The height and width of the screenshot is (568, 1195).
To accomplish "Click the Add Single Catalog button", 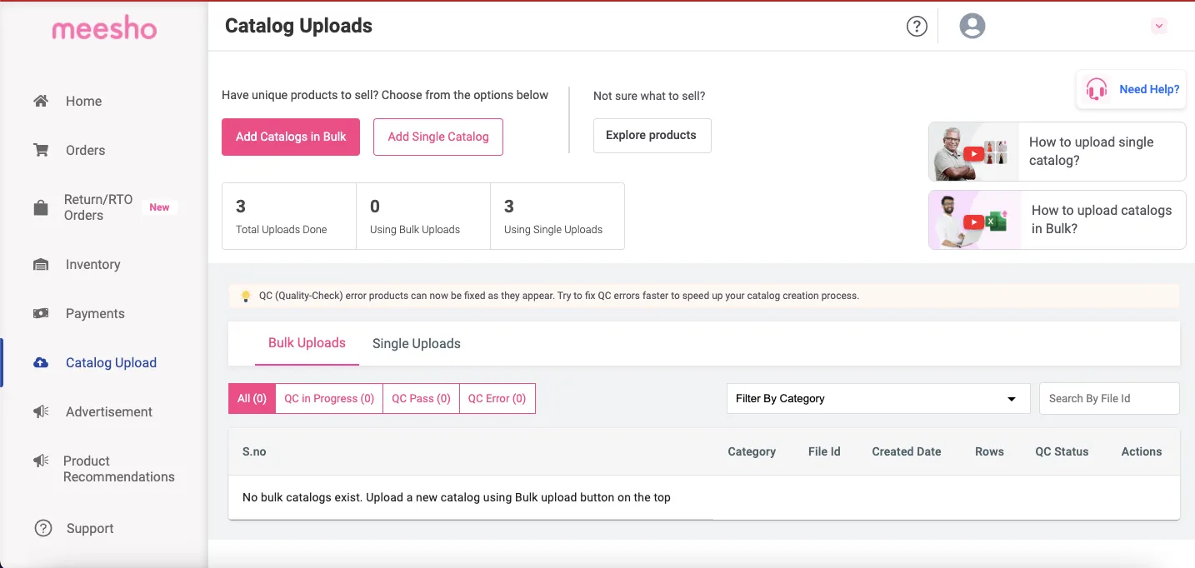I will pyautogui.click(x=438, y=137).
